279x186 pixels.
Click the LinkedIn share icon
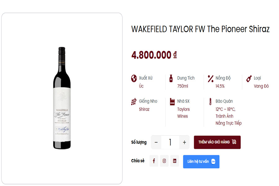pos(175,161)
